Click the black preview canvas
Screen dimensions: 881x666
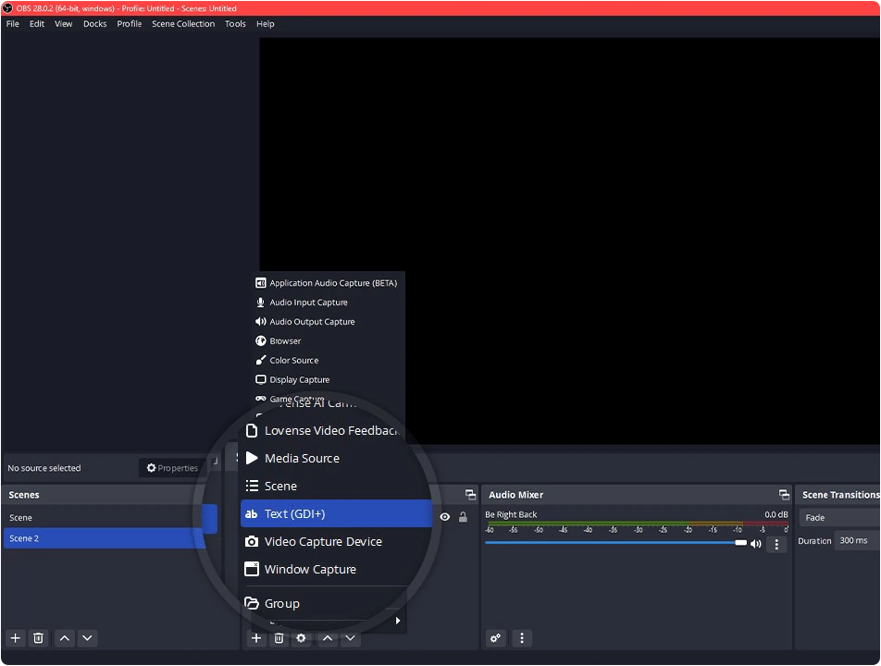(569, 241)
